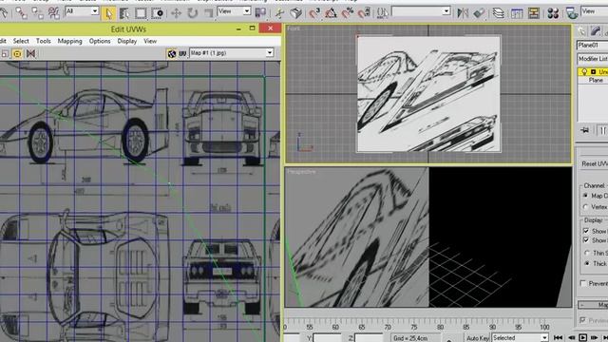Open the Options menu in Edit UVWs
Image resolution: width=608 pixels, height=342 pixels.
[x=100, y=41]
